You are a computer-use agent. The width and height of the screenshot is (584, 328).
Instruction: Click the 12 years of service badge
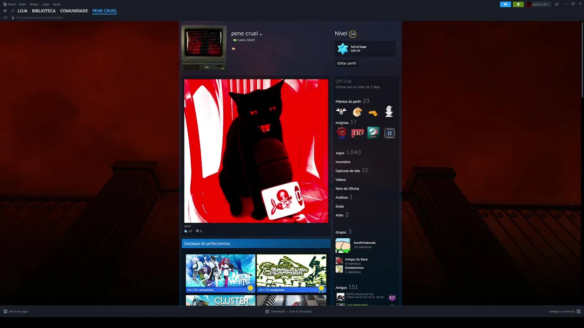tap(389, 133)
